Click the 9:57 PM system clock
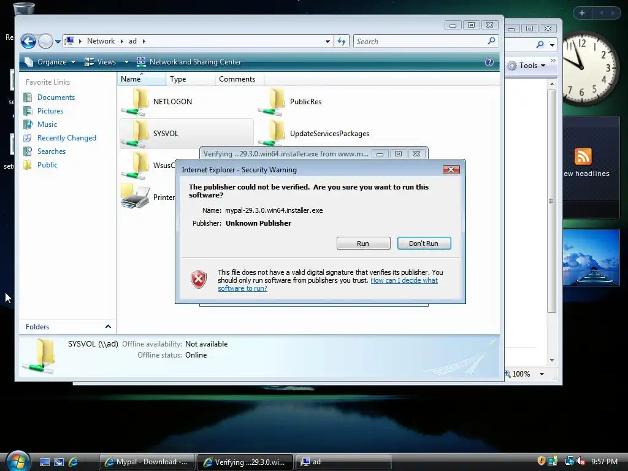Viewport: 628px width, 471px height. pyautogui.click(x=604, y=461)
